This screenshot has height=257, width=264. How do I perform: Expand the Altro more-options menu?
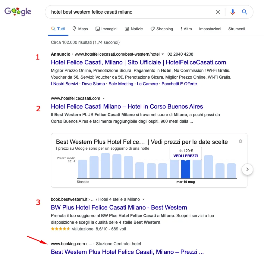pyautogui.click(x=186, y=29)
